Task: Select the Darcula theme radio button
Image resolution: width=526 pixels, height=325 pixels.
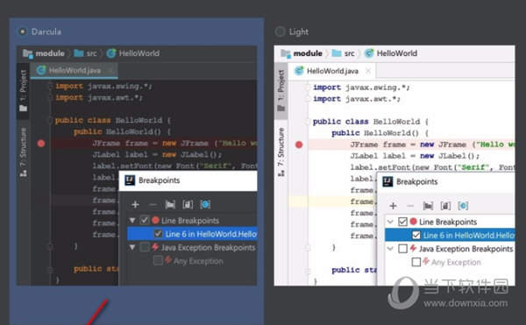Action: 22,32
